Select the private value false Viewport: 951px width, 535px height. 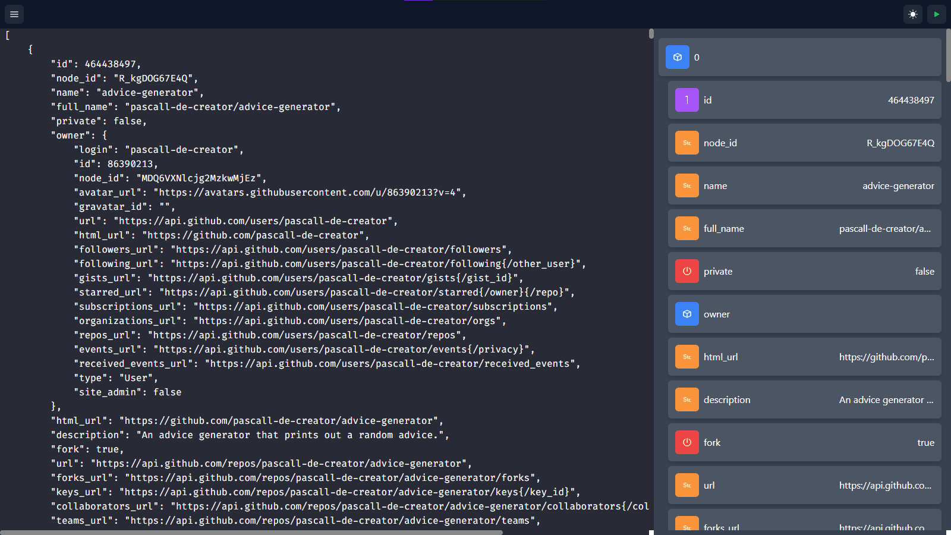coord(925,271)
